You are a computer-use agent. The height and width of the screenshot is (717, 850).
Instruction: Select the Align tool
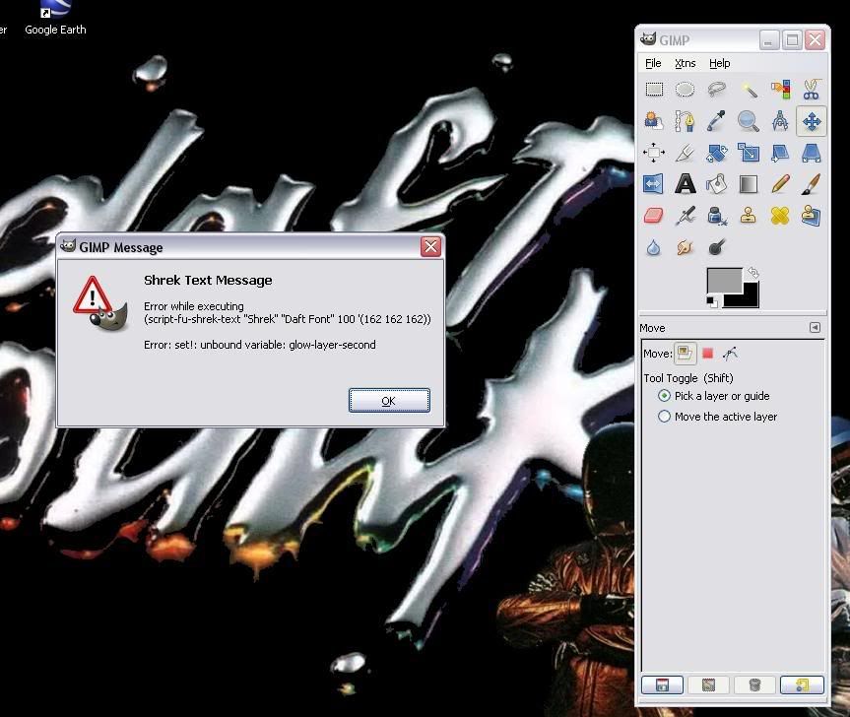click(x=654, y=153)
